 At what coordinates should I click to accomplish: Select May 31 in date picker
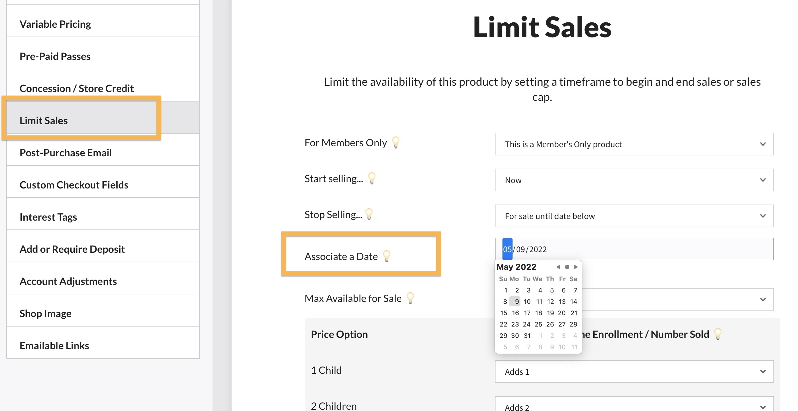click(x=527, y=336)
